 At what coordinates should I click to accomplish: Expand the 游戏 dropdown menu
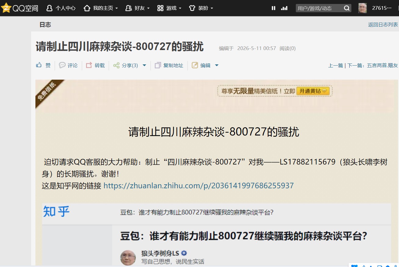click(x=169, y=8)
